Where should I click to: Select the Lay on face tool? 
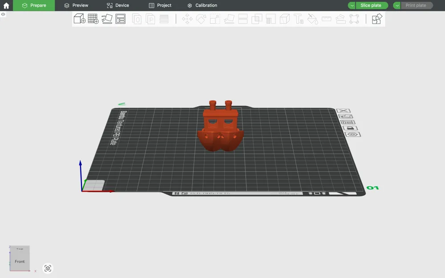tap(229, 19)
